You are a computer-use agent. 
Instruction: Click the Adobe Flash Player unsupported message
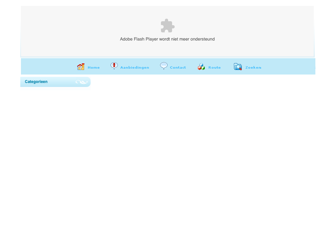(x=167, y=39)
